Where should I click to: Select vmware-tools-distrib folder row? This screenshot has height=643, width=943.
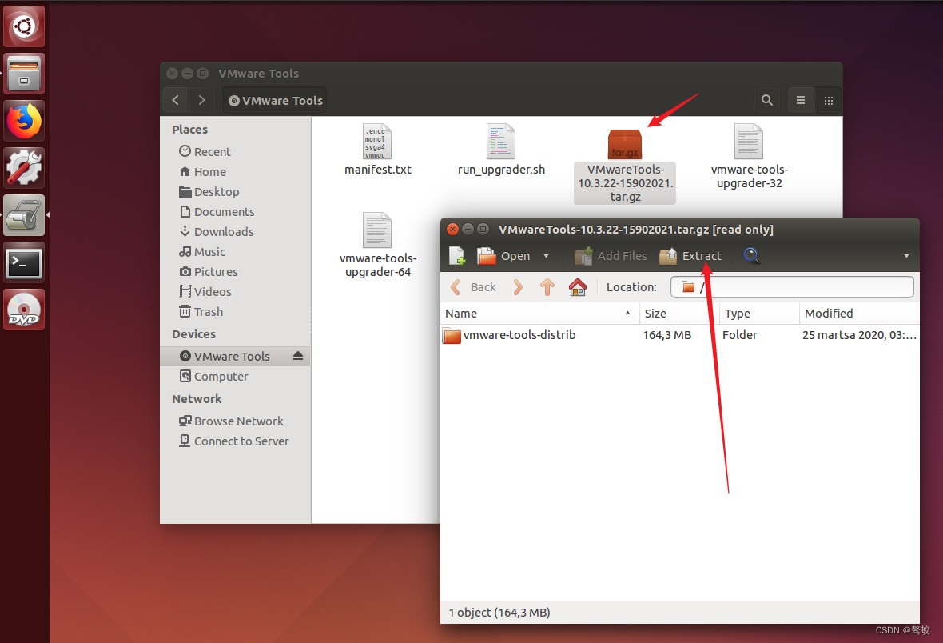[x=679, y=335]
